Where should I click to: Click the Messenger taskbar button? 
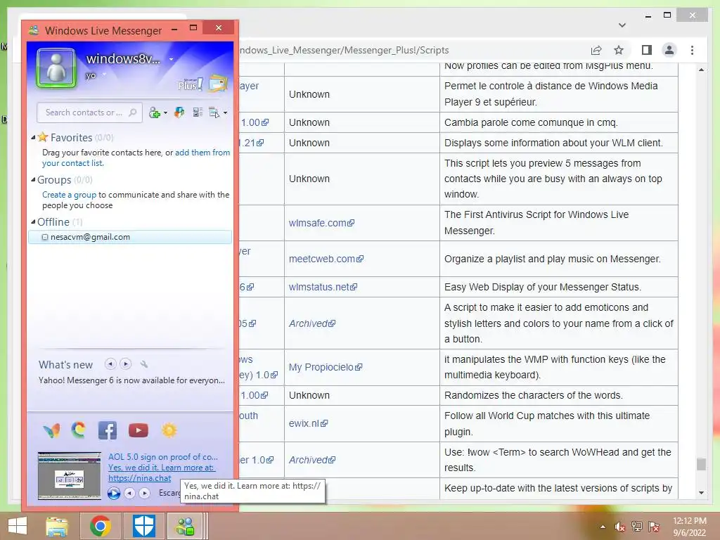coord(186,526)
